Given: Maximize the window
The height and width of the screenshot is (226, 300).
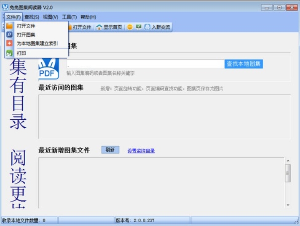Looking at the screenshot, I should [279, 8].
